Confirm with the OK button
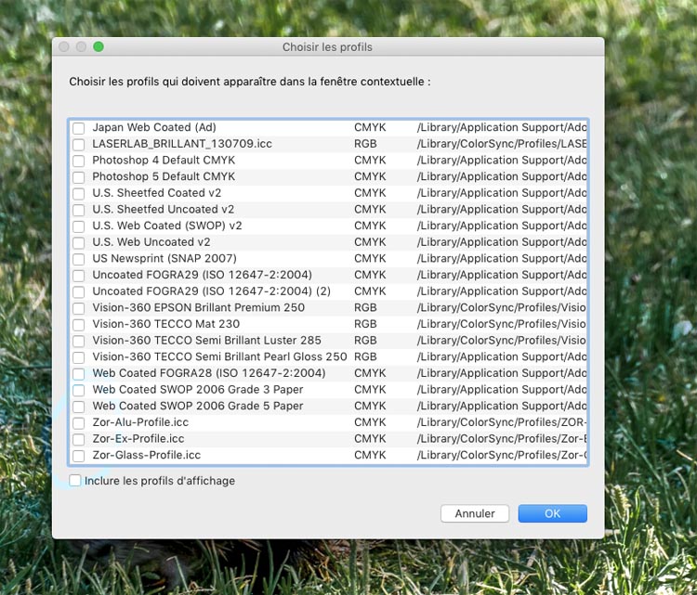Viewport: 697px width, 595px height. point(552,513)
